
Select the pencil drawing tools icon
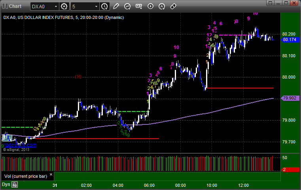116,6
